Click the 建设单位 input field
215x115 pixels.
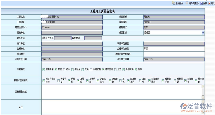pyautogui.click(x=72, y=33)
